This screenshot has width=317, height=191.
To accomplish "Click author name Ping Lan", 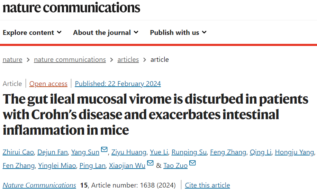I will pyautogui.click(x=92, y=165).
